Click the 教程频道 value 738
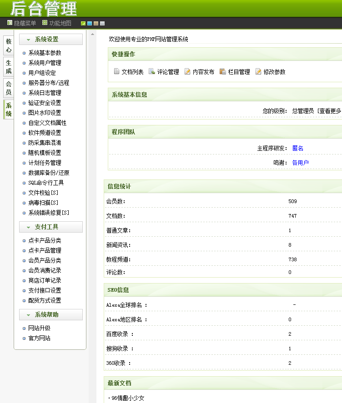Image resolution: width=342 pixels, height=403 pixels. (x=292, y=259)
